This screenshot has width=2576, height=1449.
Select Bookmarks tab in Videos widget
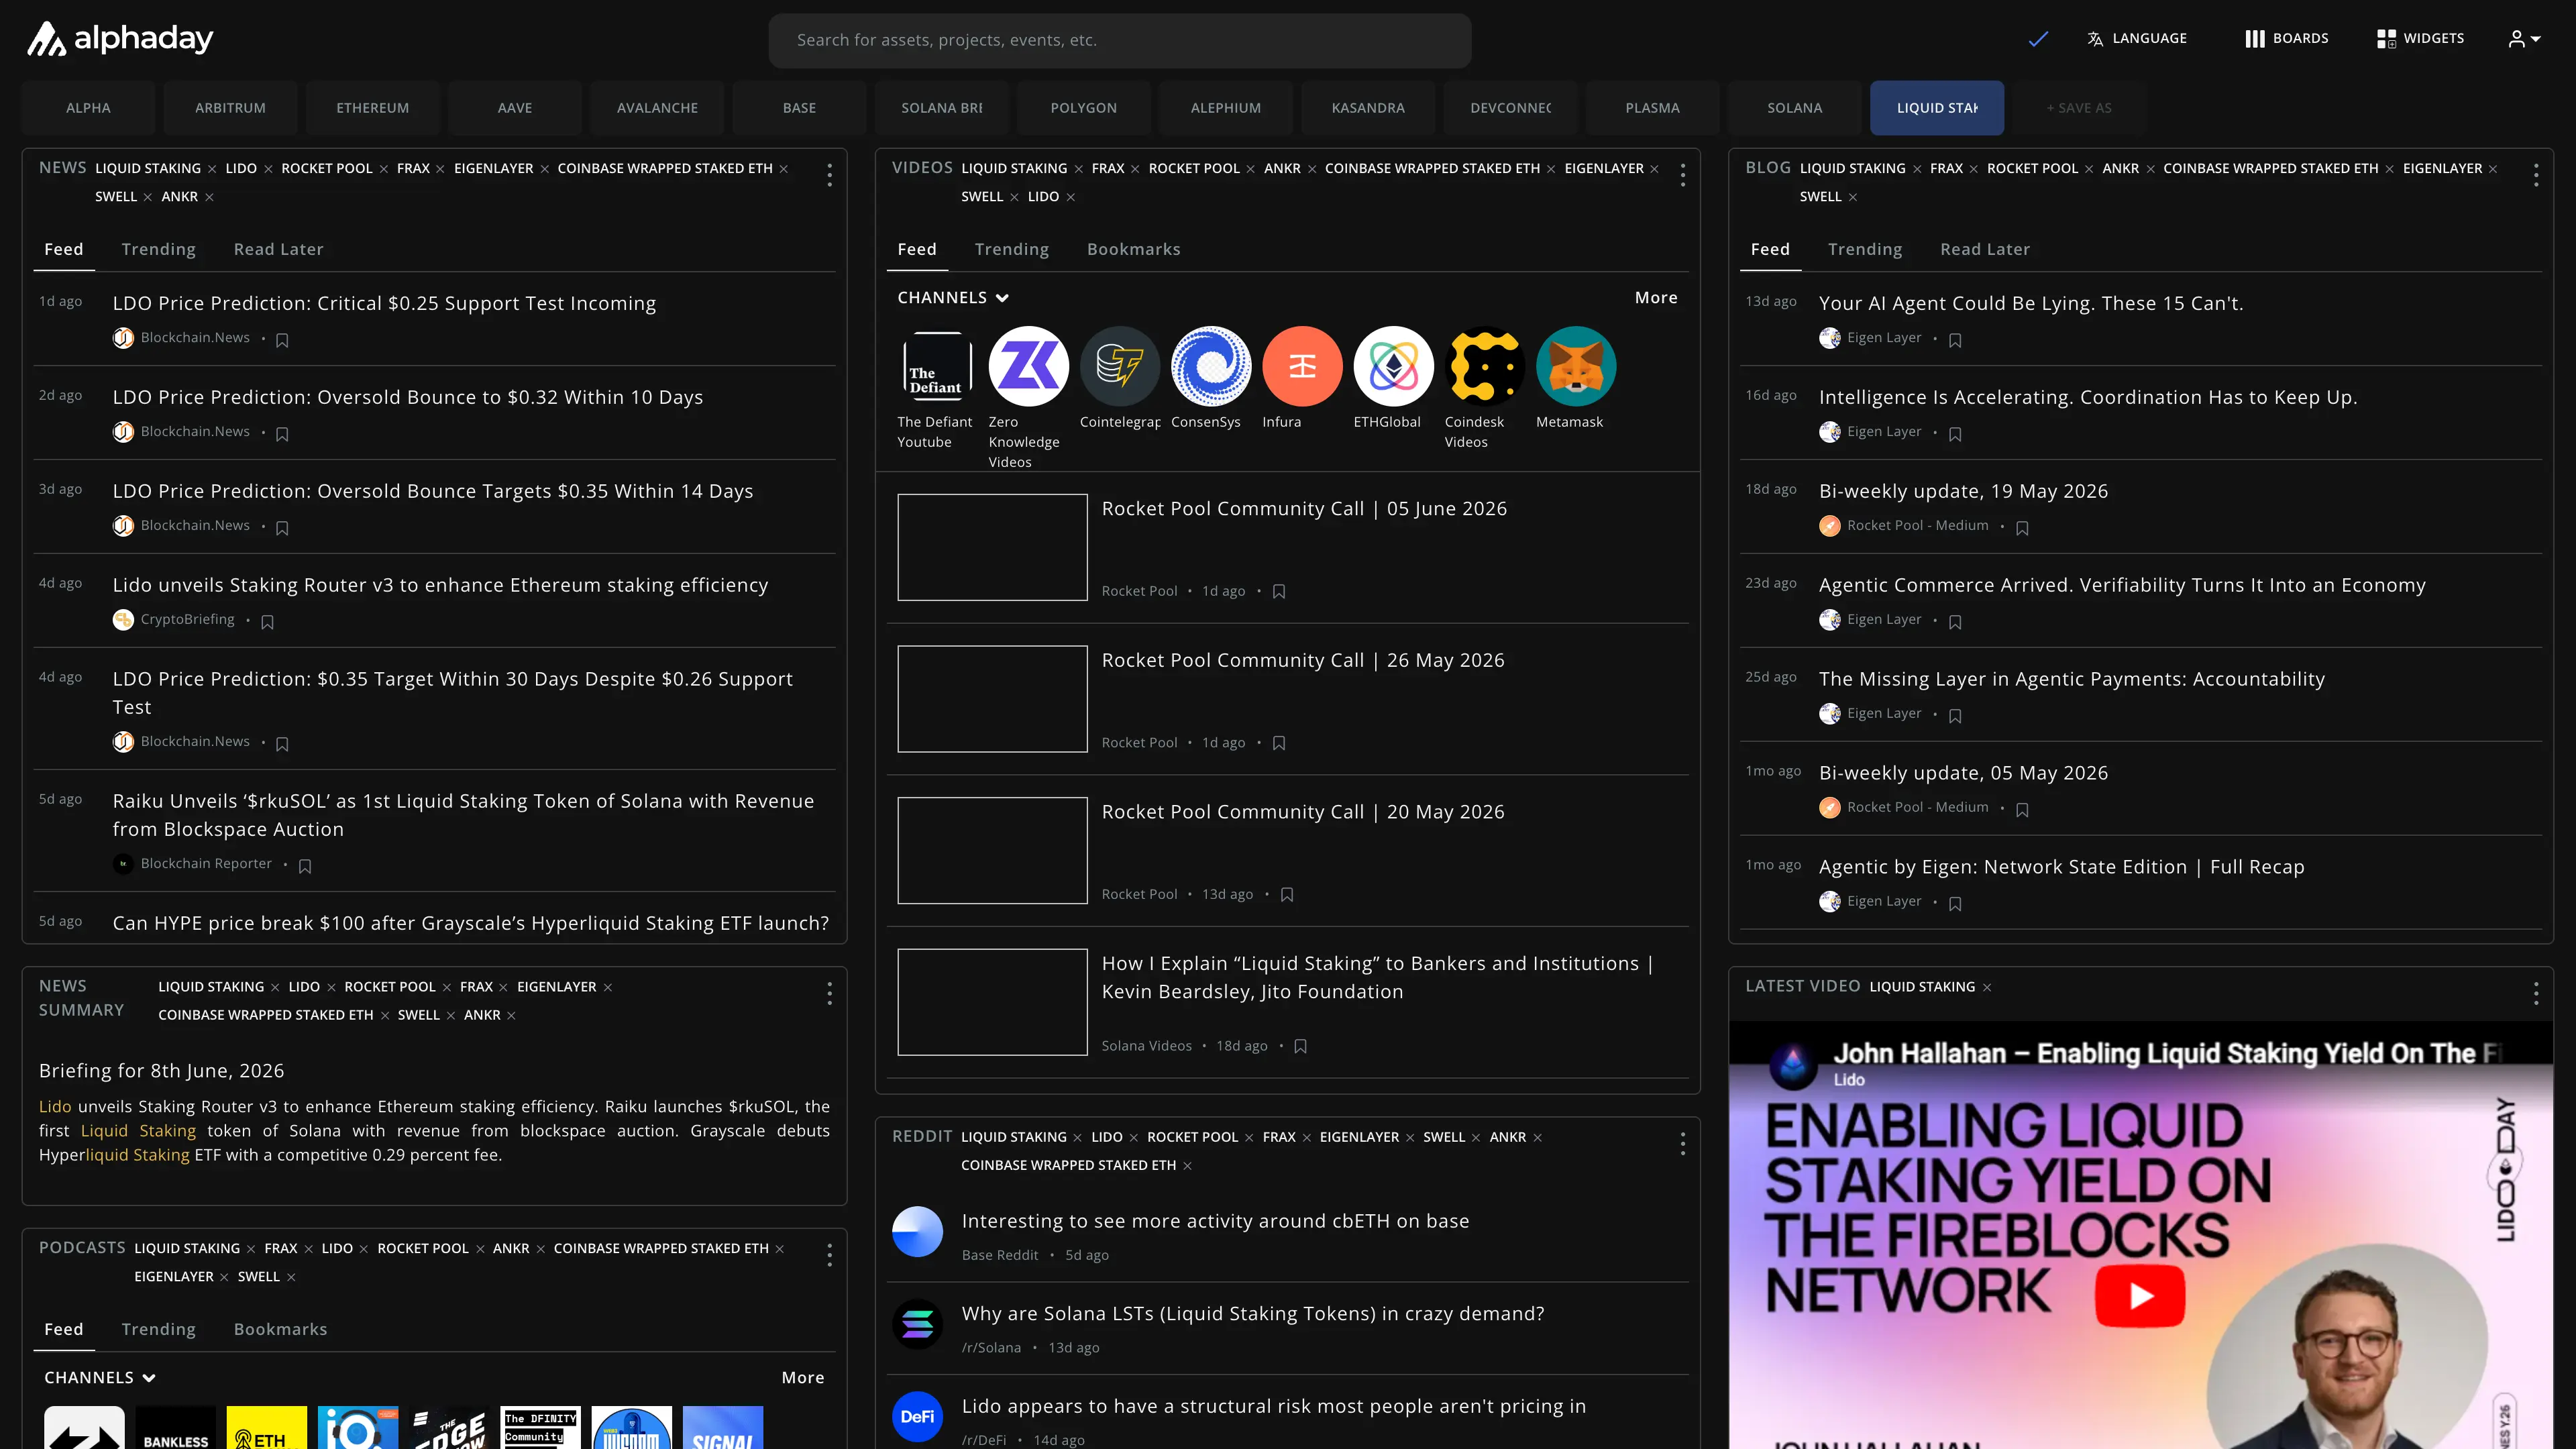pos(1134,250)
